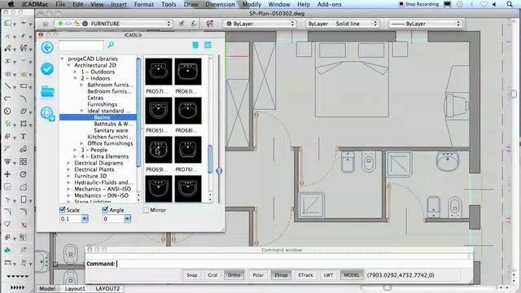Toggle Ortho mode
Screen dimensions: 521x293
234,275
